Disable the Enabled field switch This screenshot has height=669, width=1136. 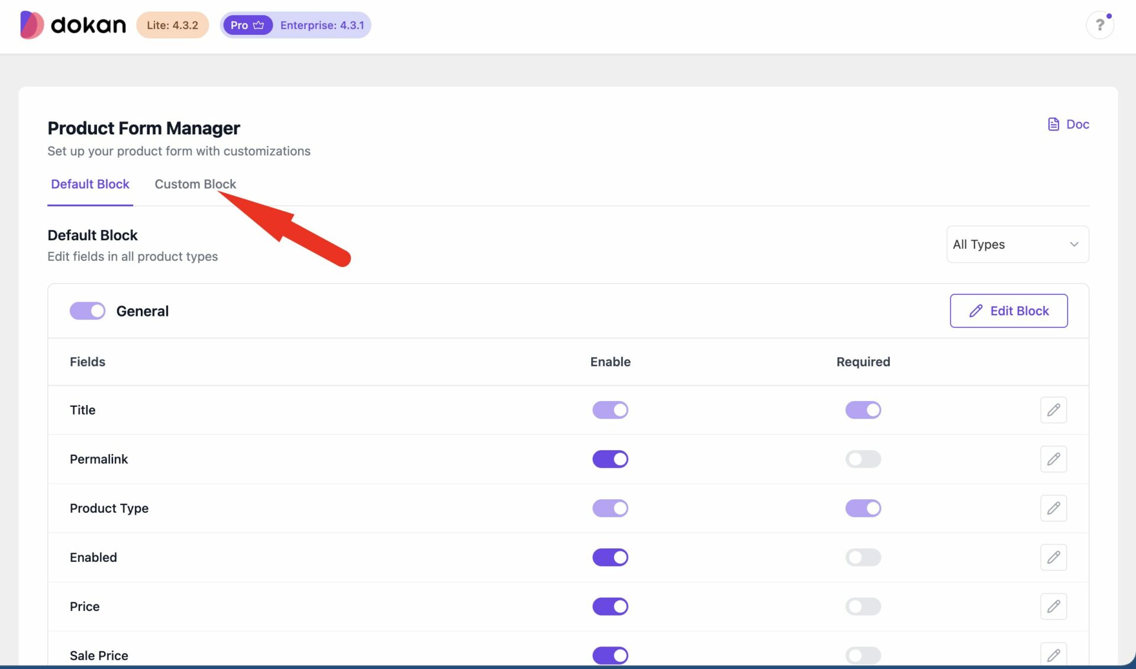coord(610,557)
